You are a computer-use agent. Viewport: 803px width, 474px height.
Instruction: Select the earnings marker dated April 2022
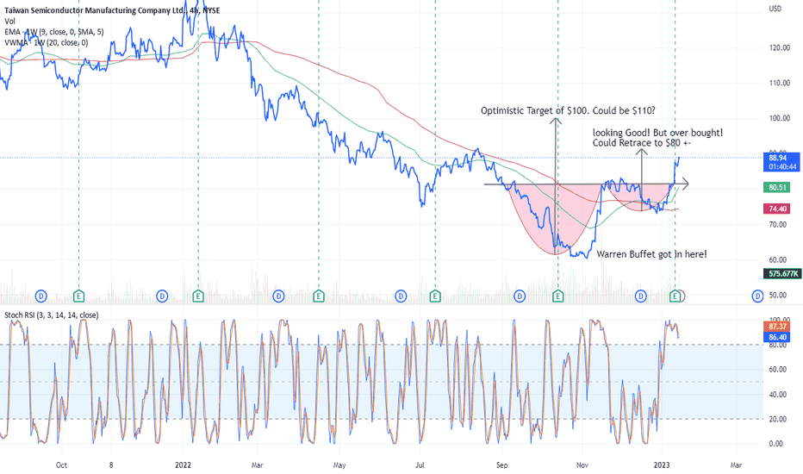pos(319,296)
